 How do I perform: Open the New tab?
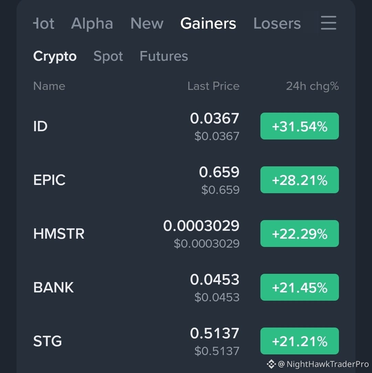147,23
